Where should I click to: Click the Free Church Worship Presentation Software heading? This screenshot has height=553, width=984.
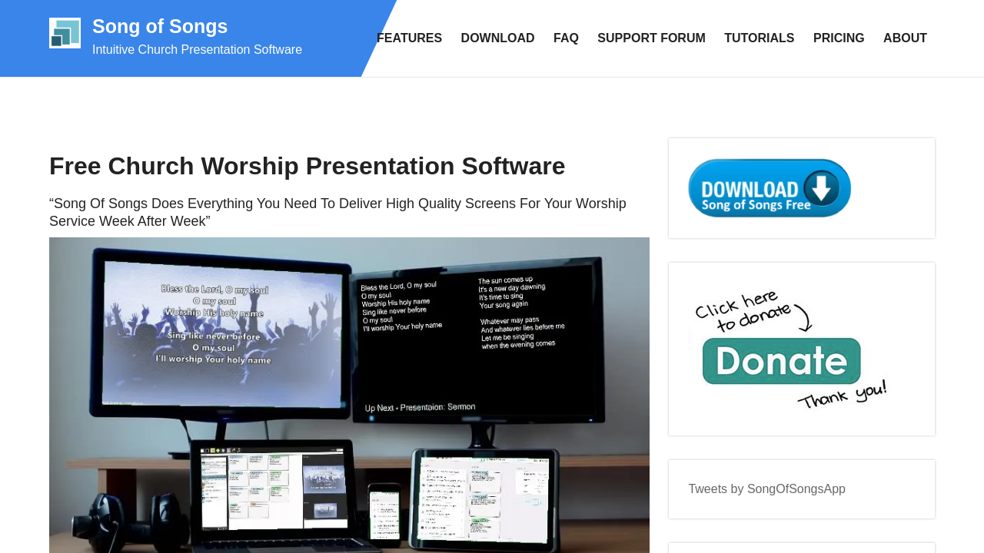point(307,167)
